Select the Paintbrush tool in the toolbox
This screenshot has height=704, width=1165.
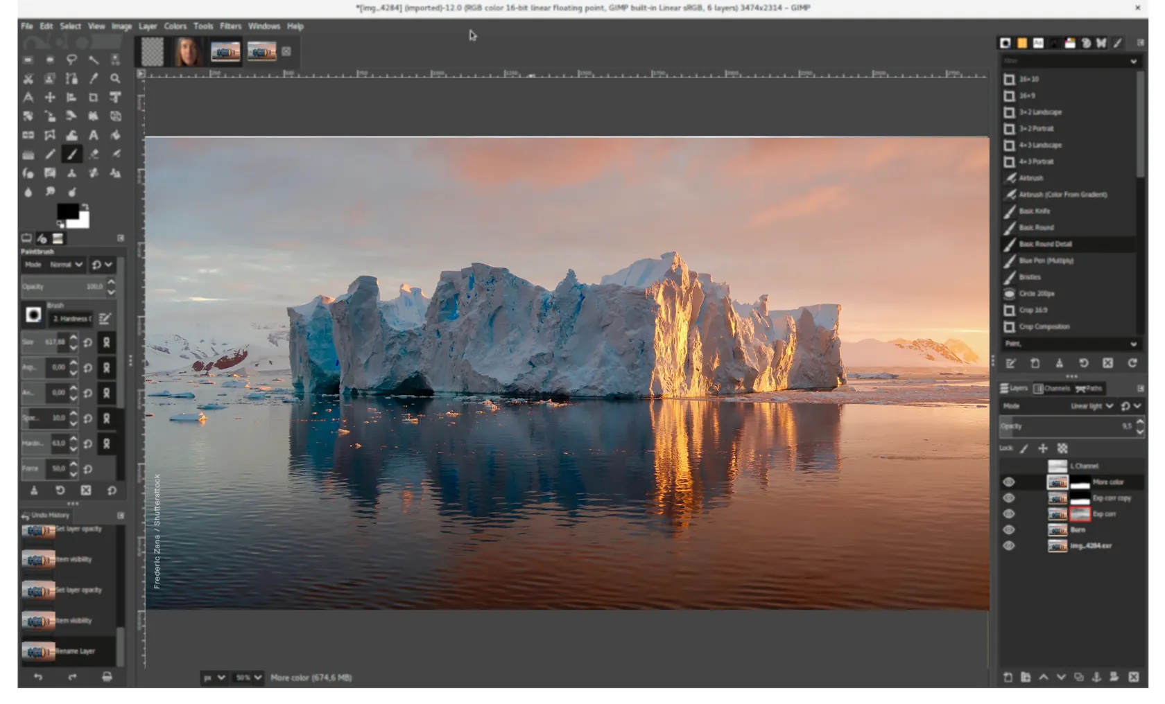click(x=71, y=154)
